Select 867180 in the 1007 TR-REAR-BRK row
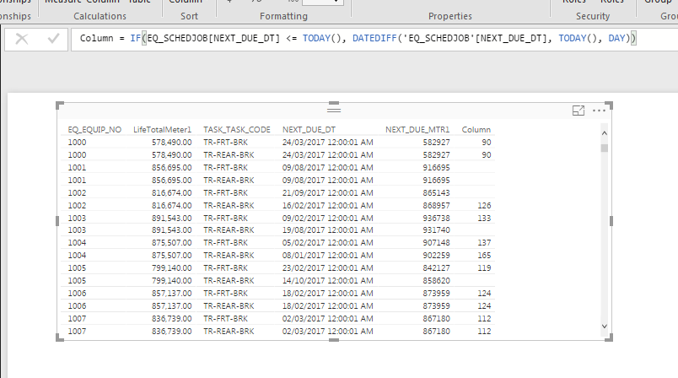This screenshot has height=378, width=678. coord(436,332)
